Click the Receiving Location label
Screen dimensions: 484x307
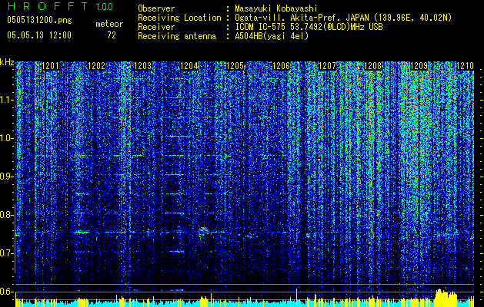(179, 18)
